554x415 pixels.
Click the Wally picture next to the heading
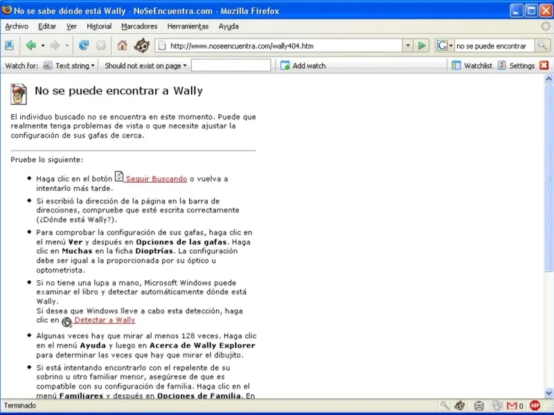[x=19, y=94]
